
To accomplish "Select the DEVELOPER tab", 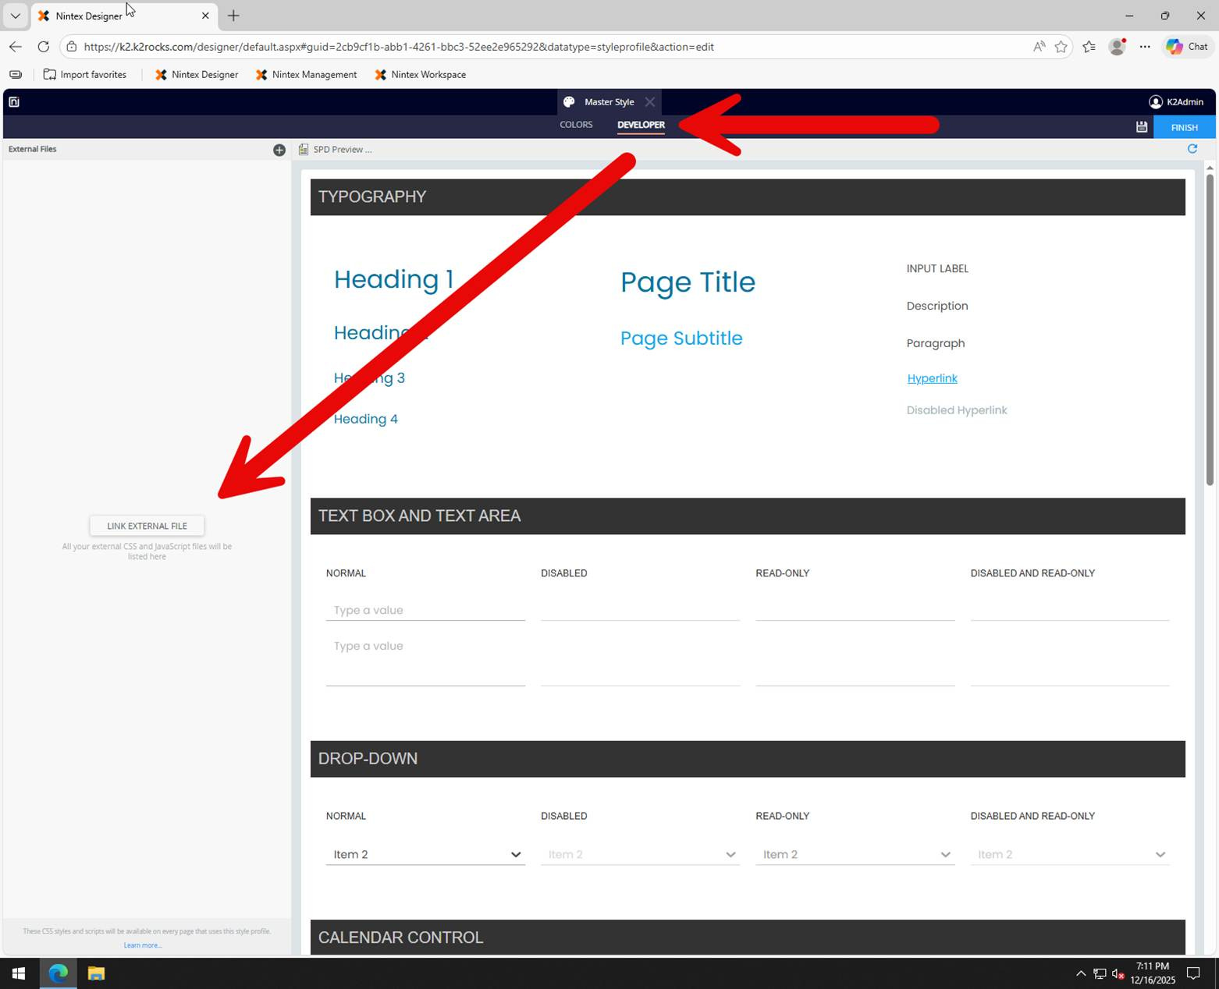I will click(641, 125).
